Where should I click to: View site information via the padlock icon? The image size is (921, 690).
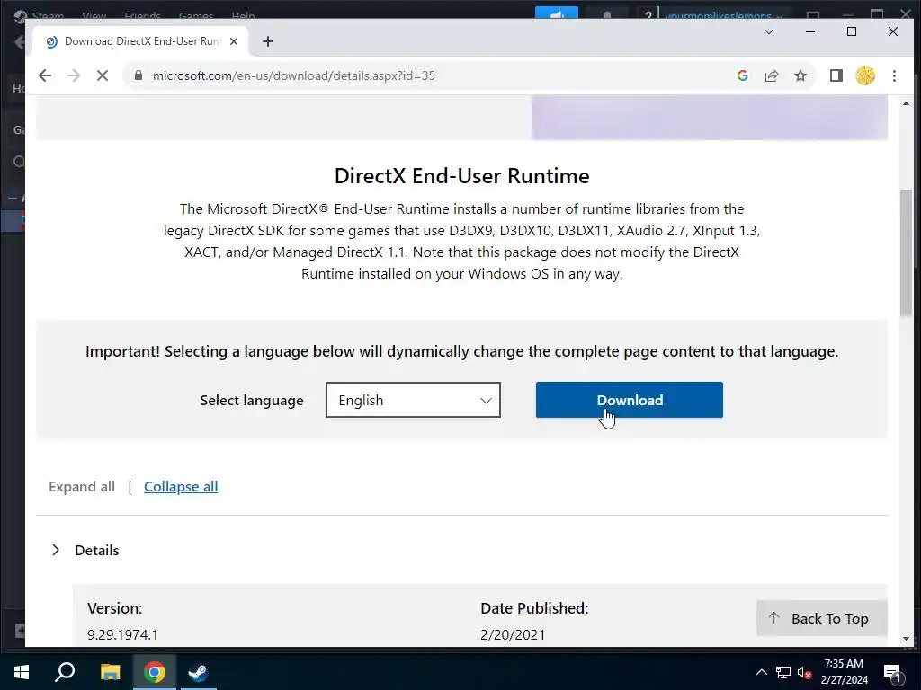tap(139, 75)
